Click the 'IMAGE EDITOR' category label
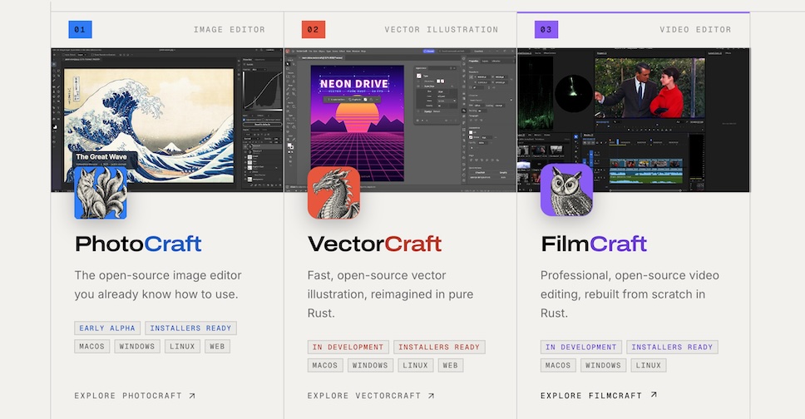This screenshot has width=805, height=419. coord(229,30)
